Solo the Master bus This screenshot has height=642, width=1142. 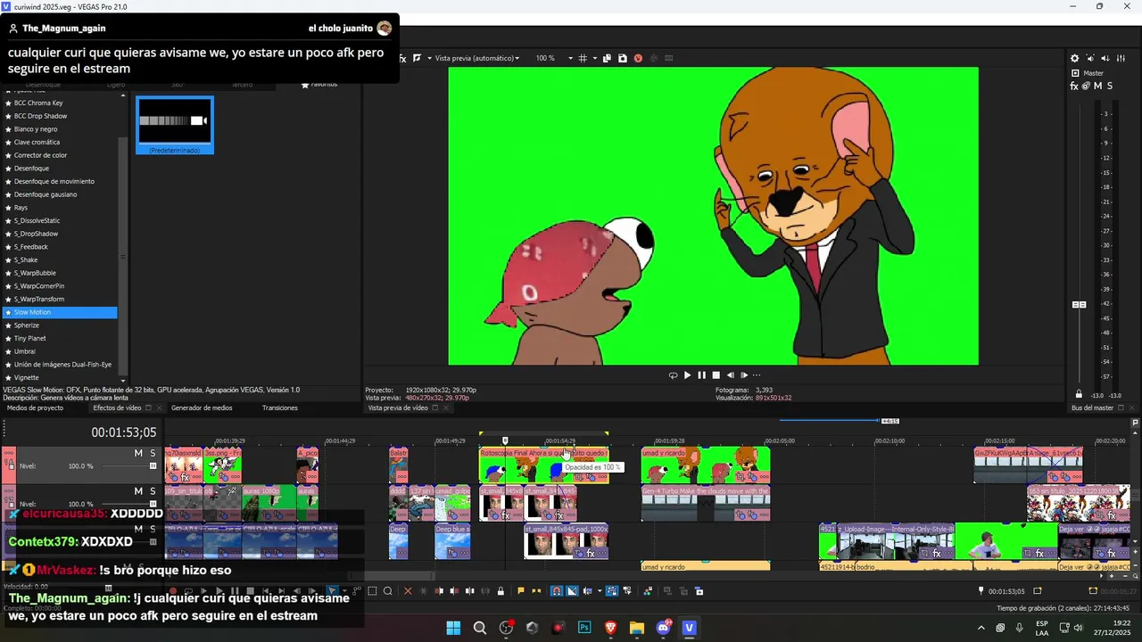[1110, 86]
